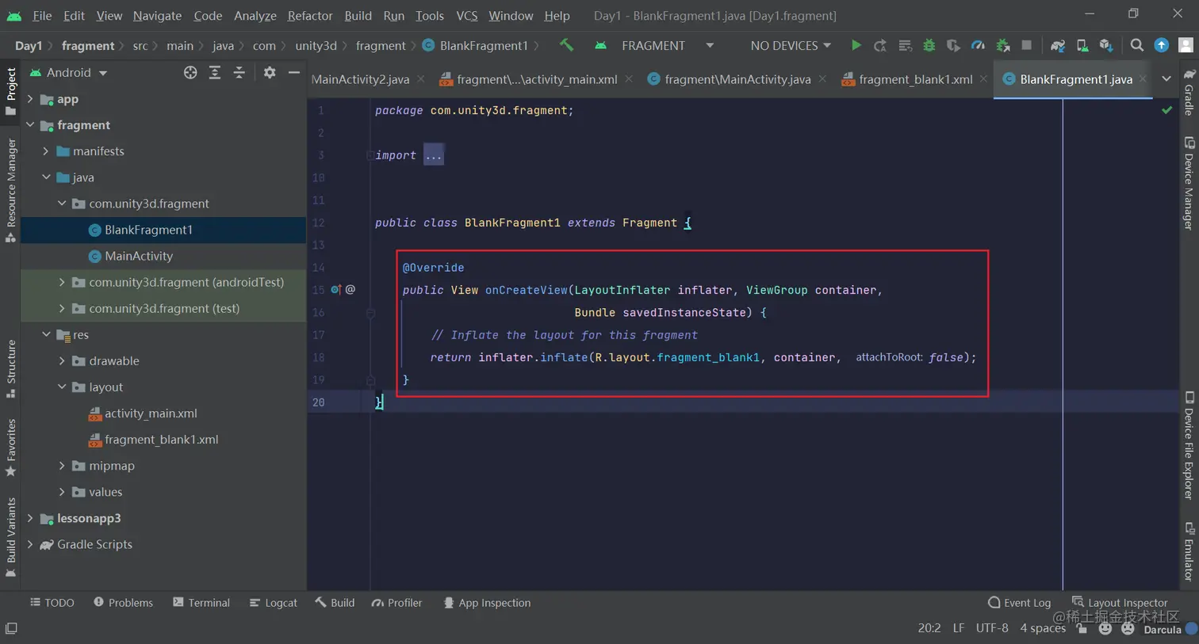Open the NO DEVICES device selector dropdown
1199x644 pixels.
pos(791,45)
